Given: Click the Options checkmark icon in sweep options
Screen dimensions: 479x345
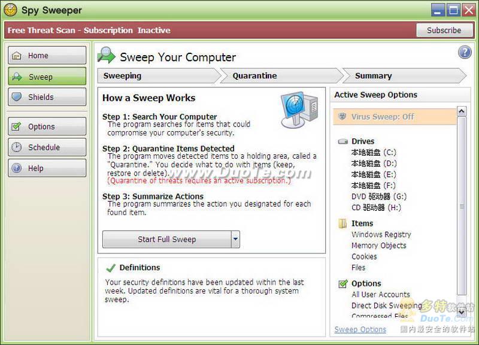Looking at the screenshot, I should click(343, 283).
